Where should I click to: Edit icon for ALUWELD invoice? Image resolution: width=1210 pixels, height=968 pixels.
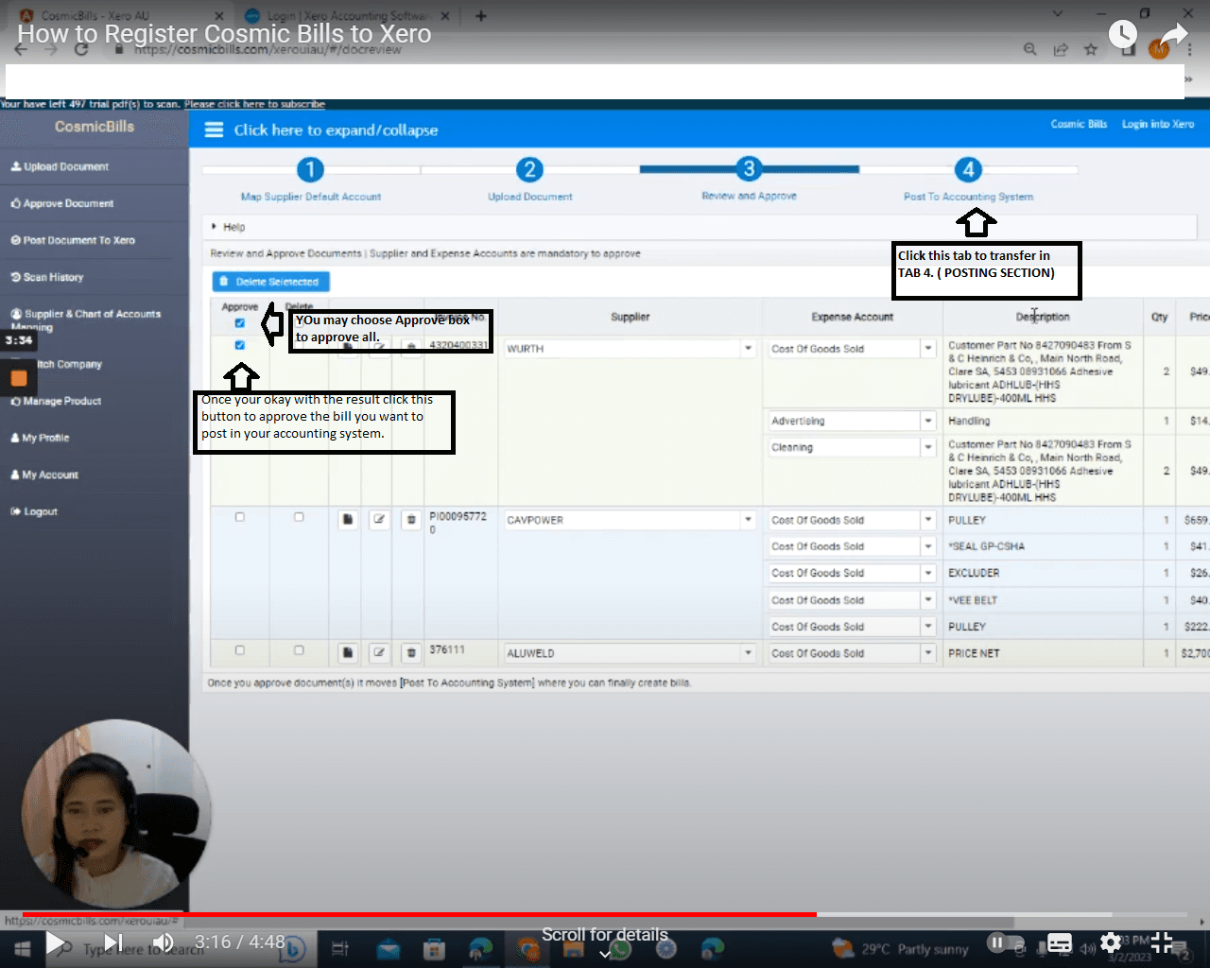click(x=379, y=652)
